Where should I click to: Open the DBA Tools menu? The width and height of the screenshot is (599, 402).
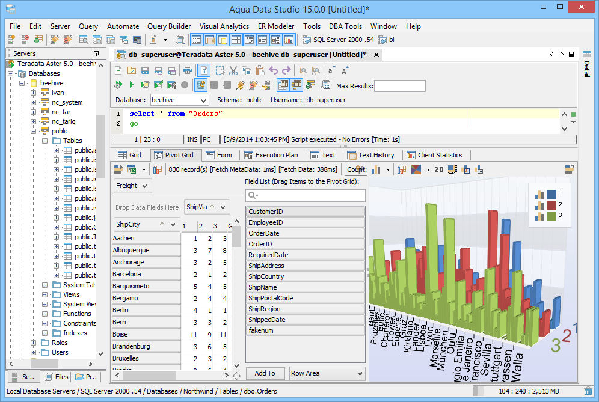(x=345, y=26)
